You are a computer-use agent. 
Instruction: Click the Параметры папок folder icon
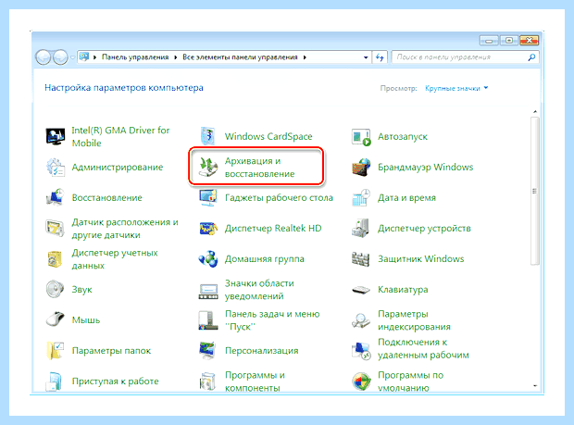(x=56, y=350)
